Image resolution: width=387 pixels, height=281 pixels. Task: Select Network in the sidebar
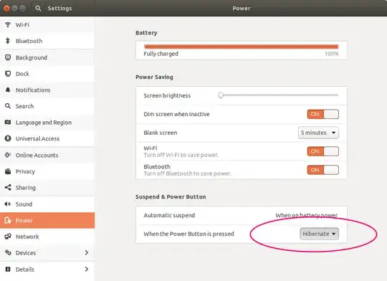[47, 237]
